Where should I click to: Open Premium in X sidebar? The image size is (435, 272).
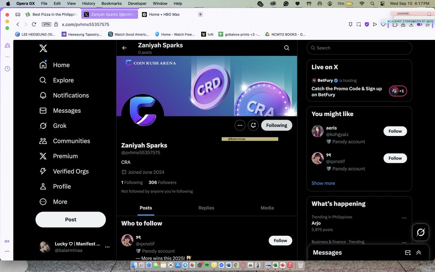pos(58,156)
